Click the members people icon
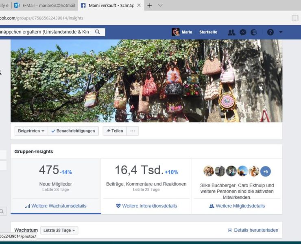 pyautogui.click(x=212, y=206)
